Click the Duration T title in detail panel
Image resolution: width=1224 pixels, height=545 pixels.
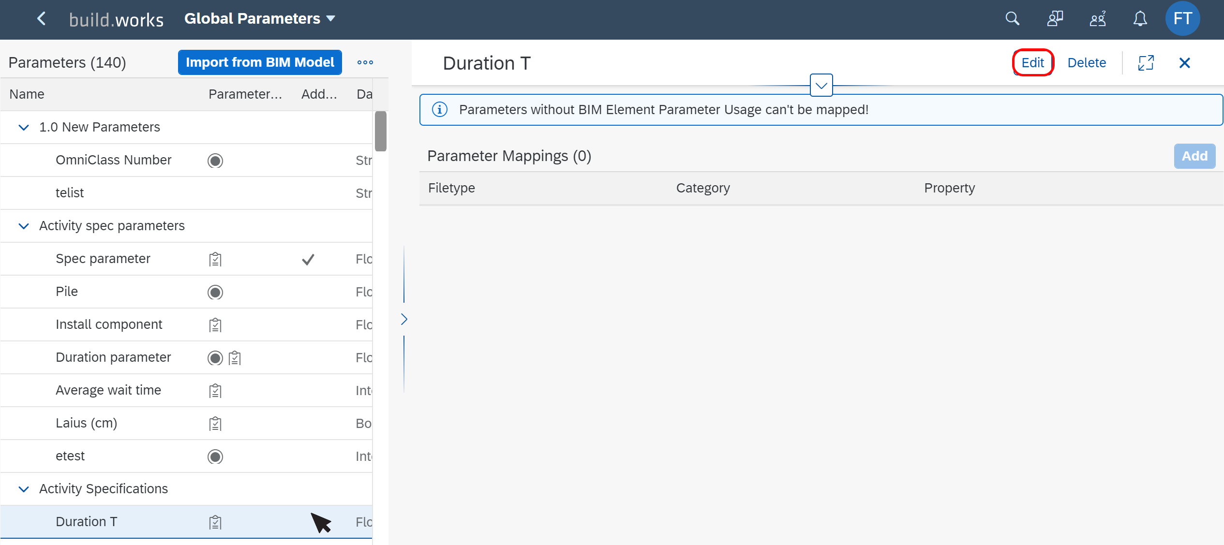[487, 63]
